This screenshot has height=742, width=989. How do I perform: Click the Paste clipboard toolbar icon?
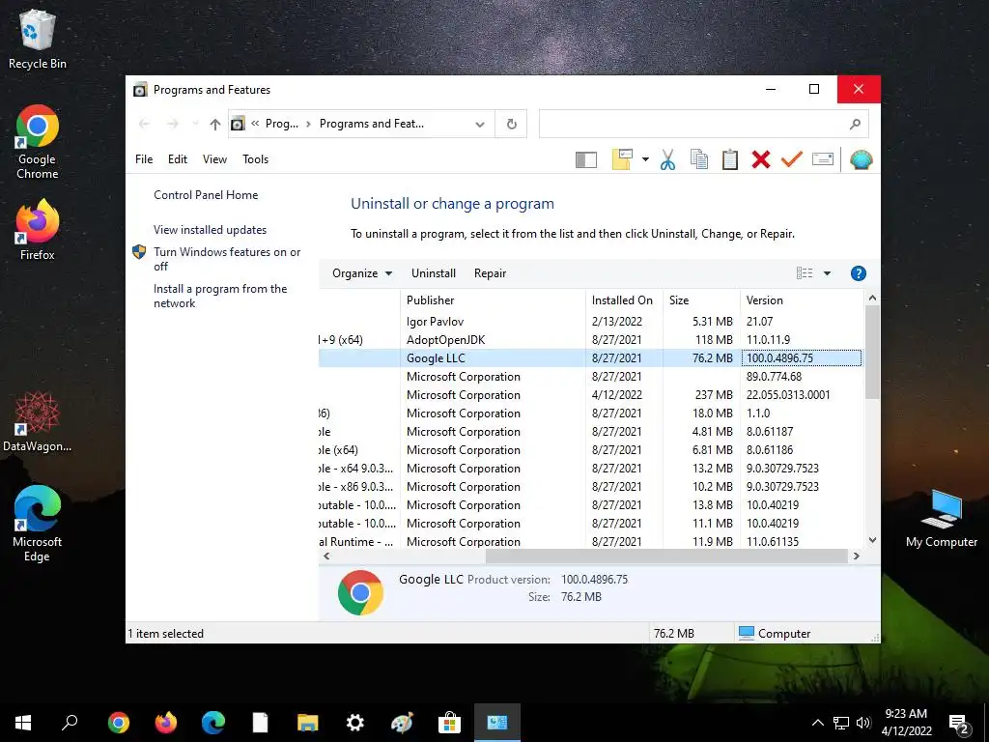730,159
